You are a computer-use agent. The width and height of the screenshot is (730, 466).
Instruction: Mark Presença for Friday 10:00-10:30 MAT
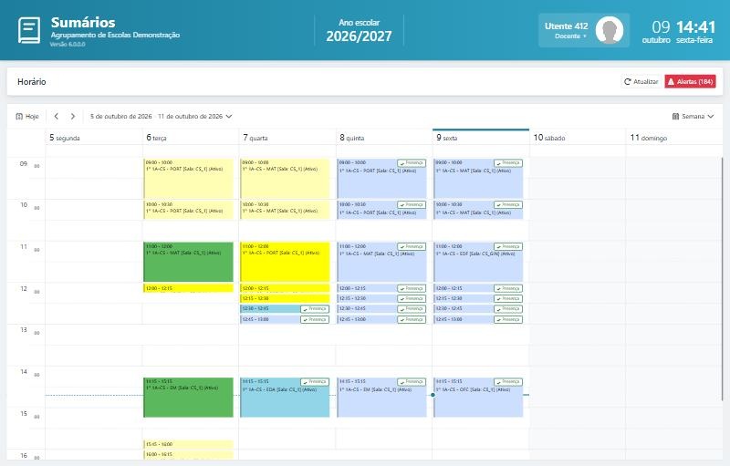click(508, 204)
